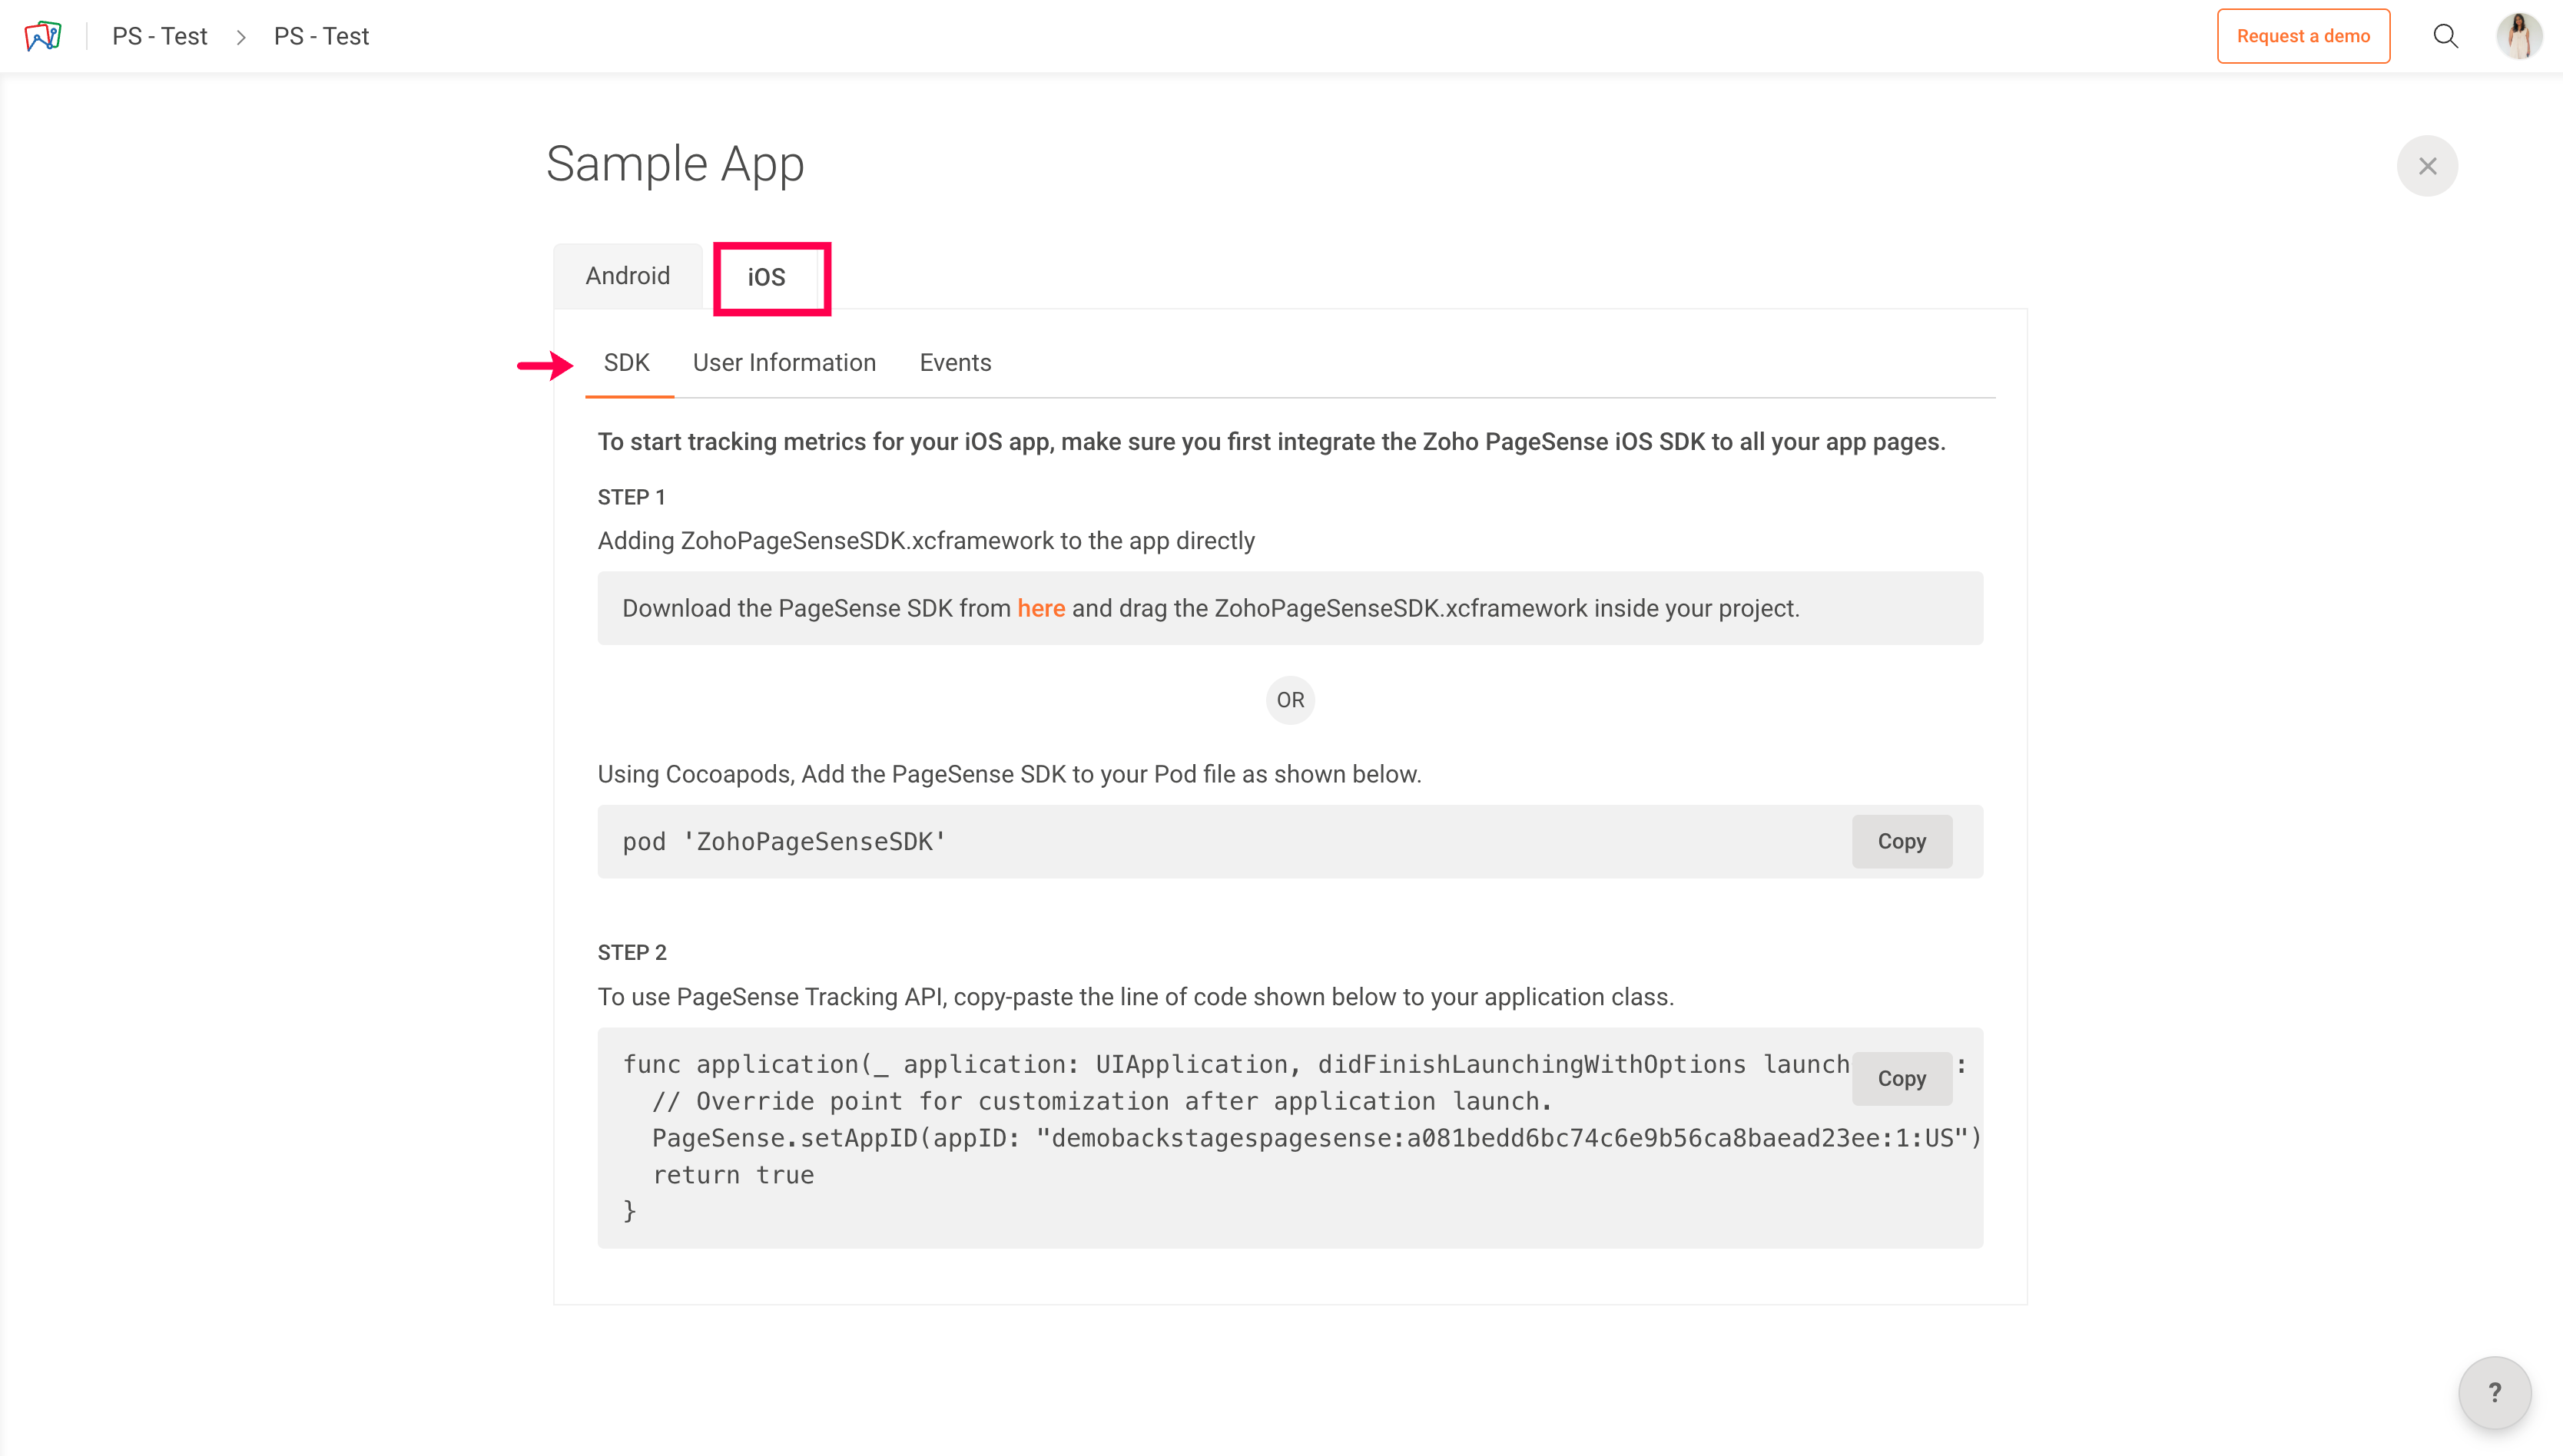Click the Sample App heading
This screenshot has height=1456, width=2563.
(x=675, y=164)
